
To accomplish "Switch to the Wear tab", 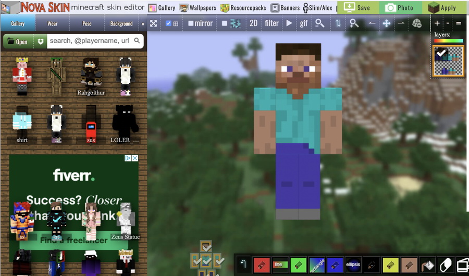I will pyautogui.click(x=53, y=23).
